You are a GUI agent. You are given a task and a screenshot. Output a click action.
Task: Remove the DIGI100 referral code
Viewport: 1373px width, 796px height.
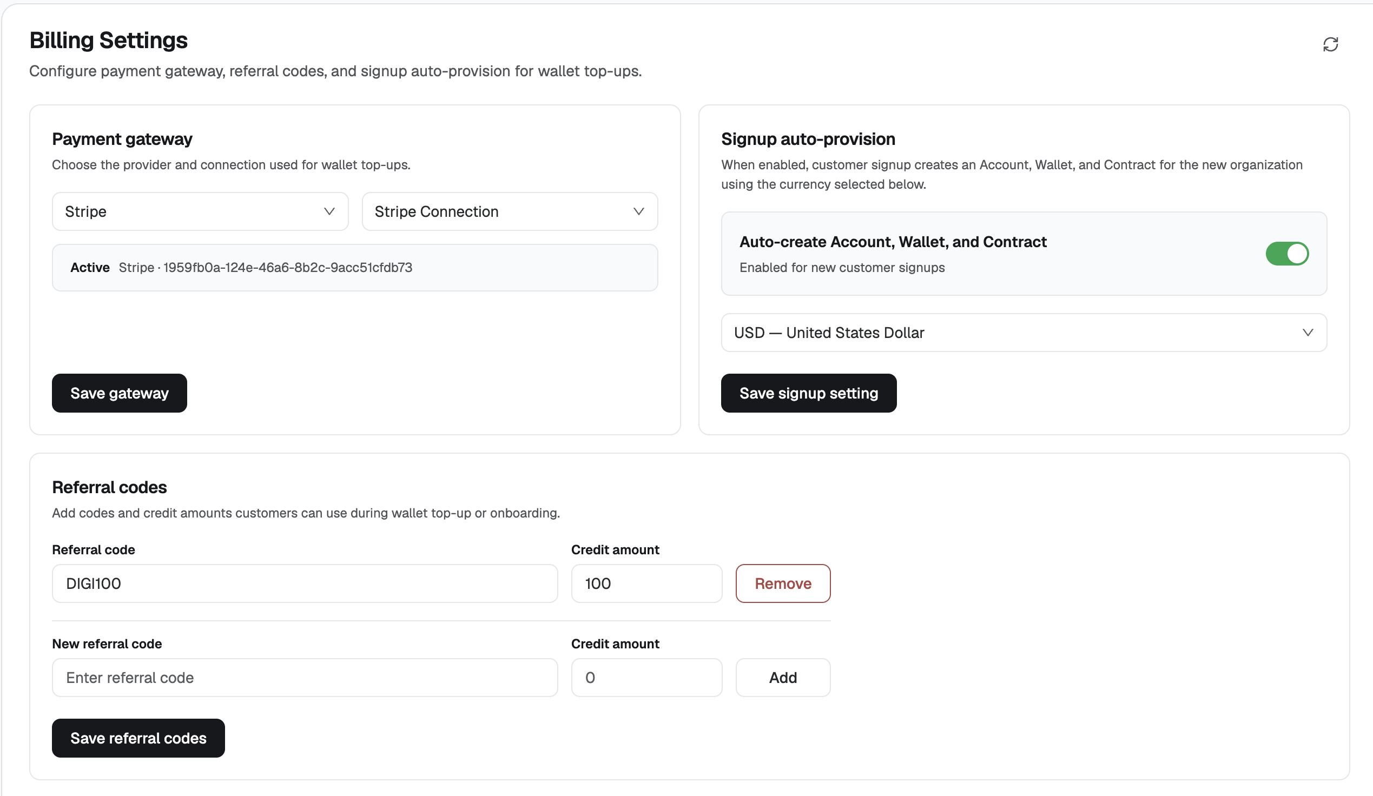tap(783, 583)
